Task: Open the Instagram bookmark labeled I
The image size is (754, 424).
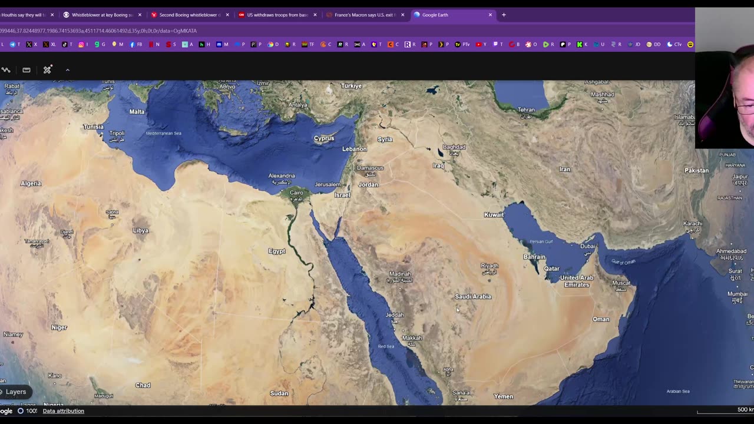Action: click(x=83, y=44)
